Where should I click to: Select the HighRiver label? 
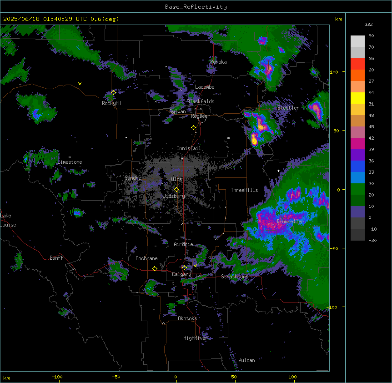click(x=196, y=338)
